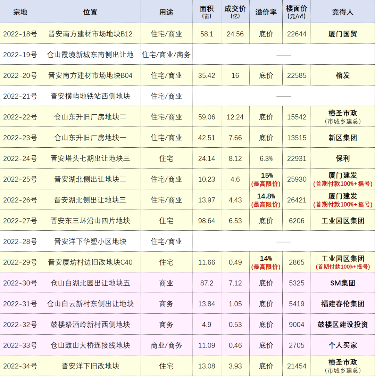The width and height of the screenshot is (375, 376).
Task: Click the 厦门国贸 winner cell
Action: point(343,34)
